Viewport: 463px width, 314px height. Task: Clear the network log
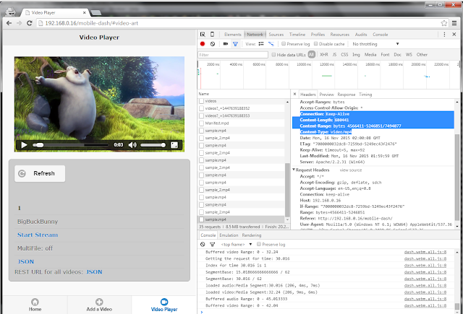[213, 44]
